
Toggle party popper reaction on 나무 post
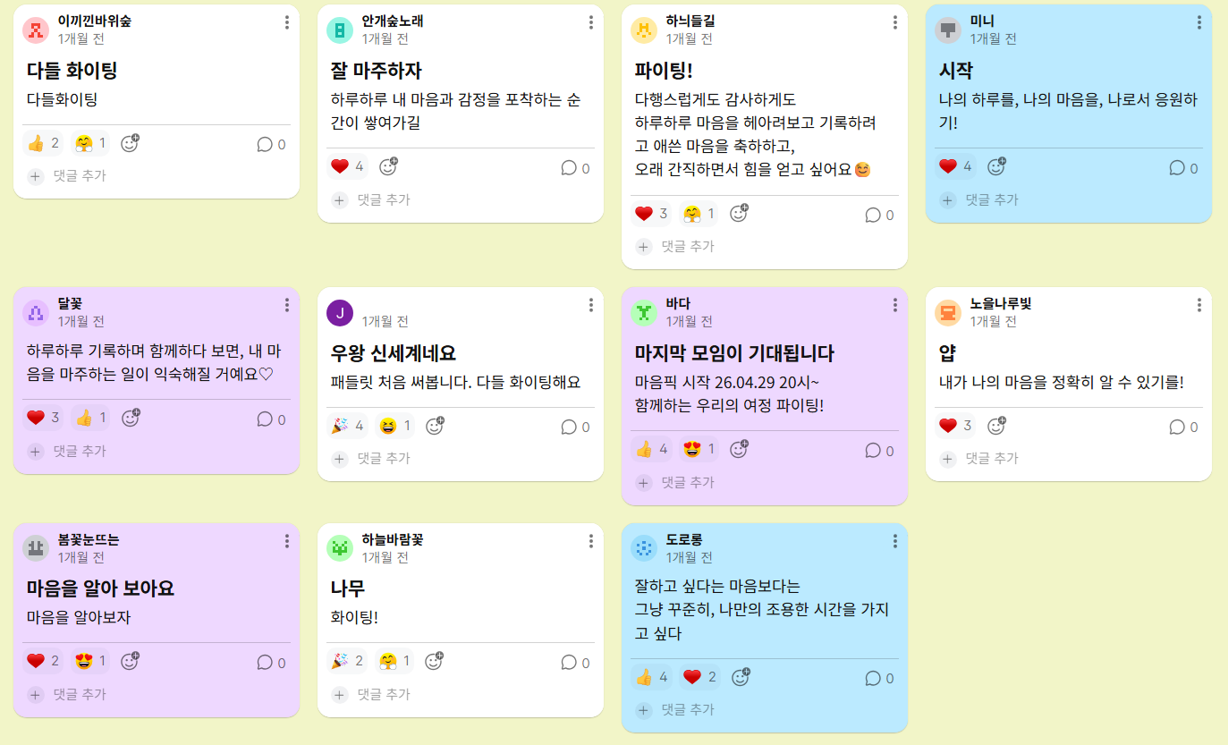click(347, 661)
